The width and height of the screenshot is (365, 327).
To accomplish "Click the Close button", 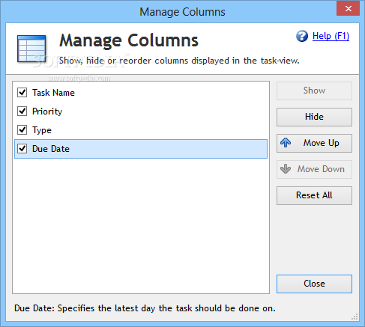I will coord(314,284).
